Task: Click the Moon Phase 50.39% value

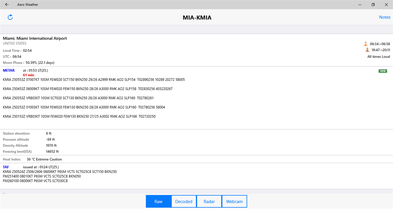Action: (40, 63)
